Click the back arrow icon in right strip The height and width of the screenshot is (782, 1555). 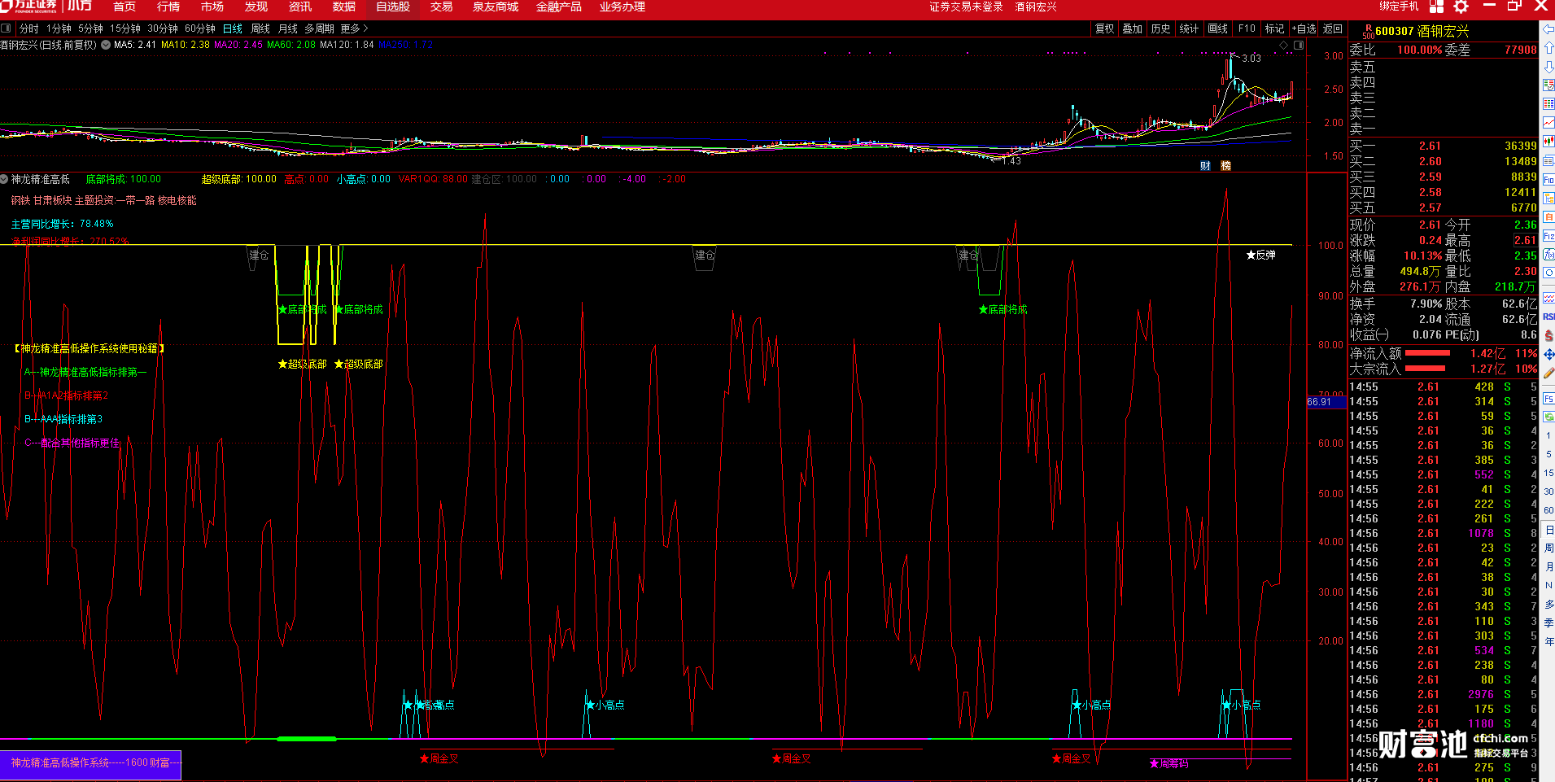coord(1548,29)
